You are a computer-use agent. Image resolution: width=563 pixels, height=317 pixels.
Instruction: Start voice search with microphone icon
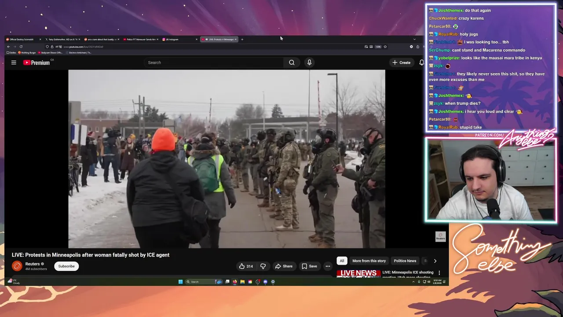point(309,63)
